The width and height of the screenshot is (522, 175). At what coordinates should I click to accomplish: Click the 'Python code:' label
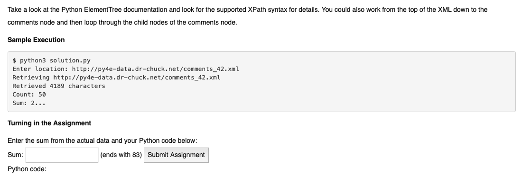tap(27, 169)
